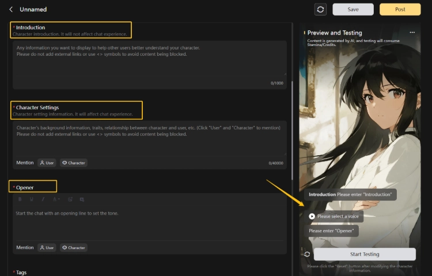Play the voice preview icon
Screen dimensions: 432x276
312,216
